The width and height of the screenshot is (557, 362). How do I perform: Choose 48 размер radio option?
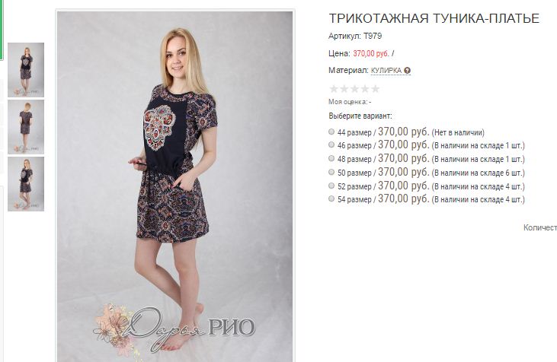coord(331,158)
